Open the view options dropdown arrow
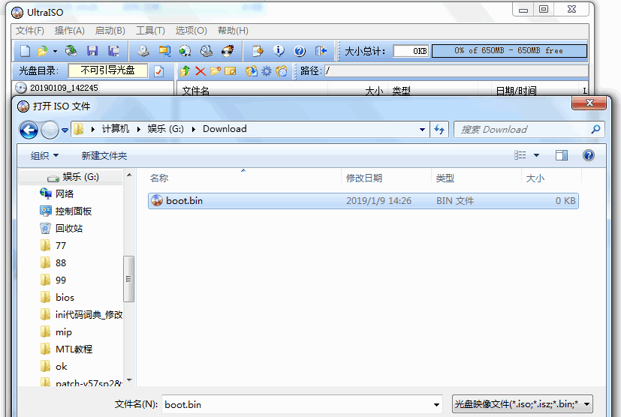621x417 pixels. coord(536,155)
